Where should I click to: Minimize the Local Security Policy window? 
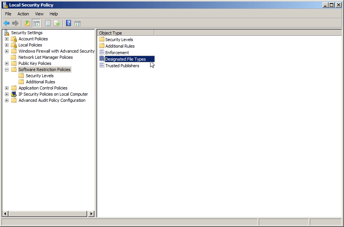325,5
